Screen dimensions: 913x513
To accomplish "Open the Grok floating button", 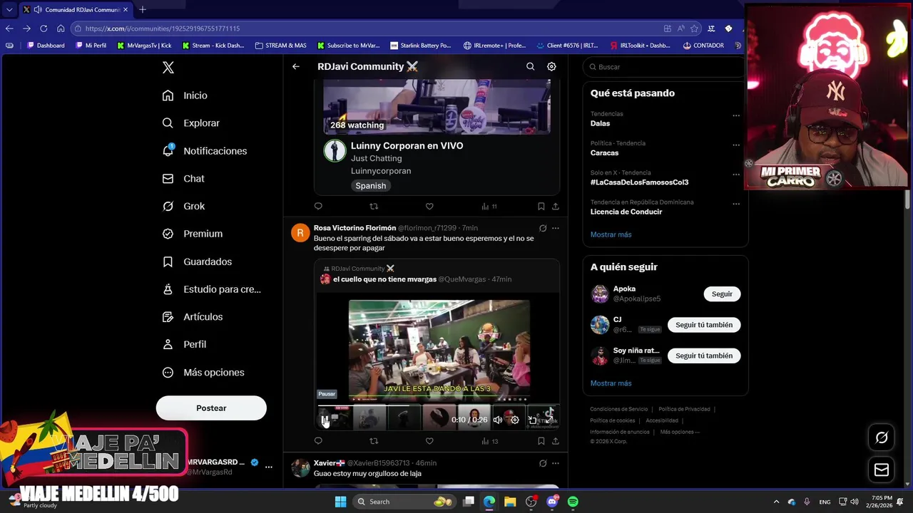I will tap(882, 437).
